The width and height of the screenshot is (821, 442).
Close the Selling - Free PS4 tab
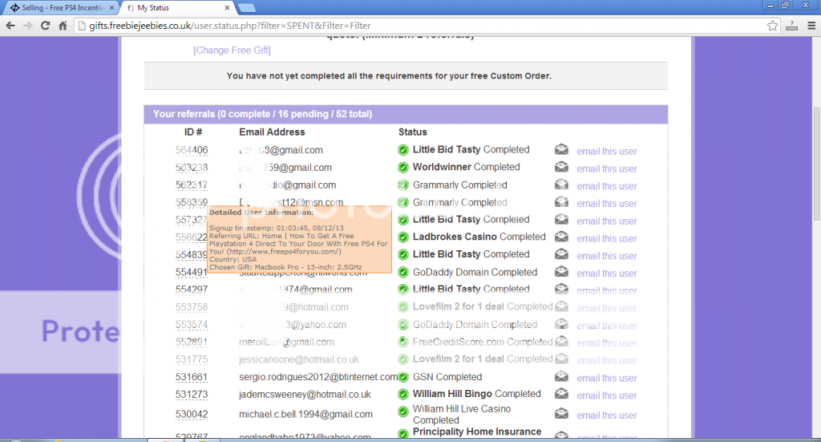tap(111, 8)
